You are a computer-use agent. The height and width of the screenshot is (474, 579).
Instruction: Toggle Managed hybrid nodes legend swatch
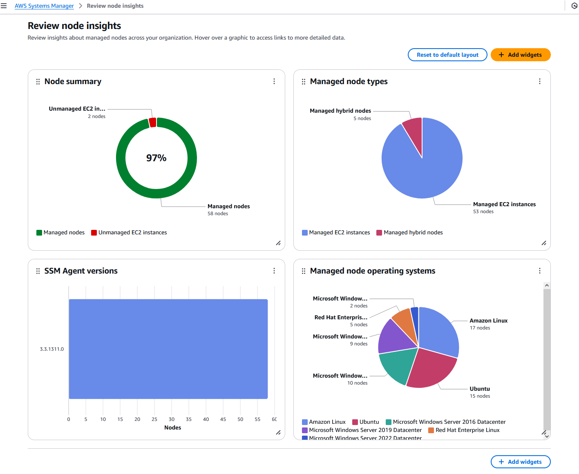[379, 233]
